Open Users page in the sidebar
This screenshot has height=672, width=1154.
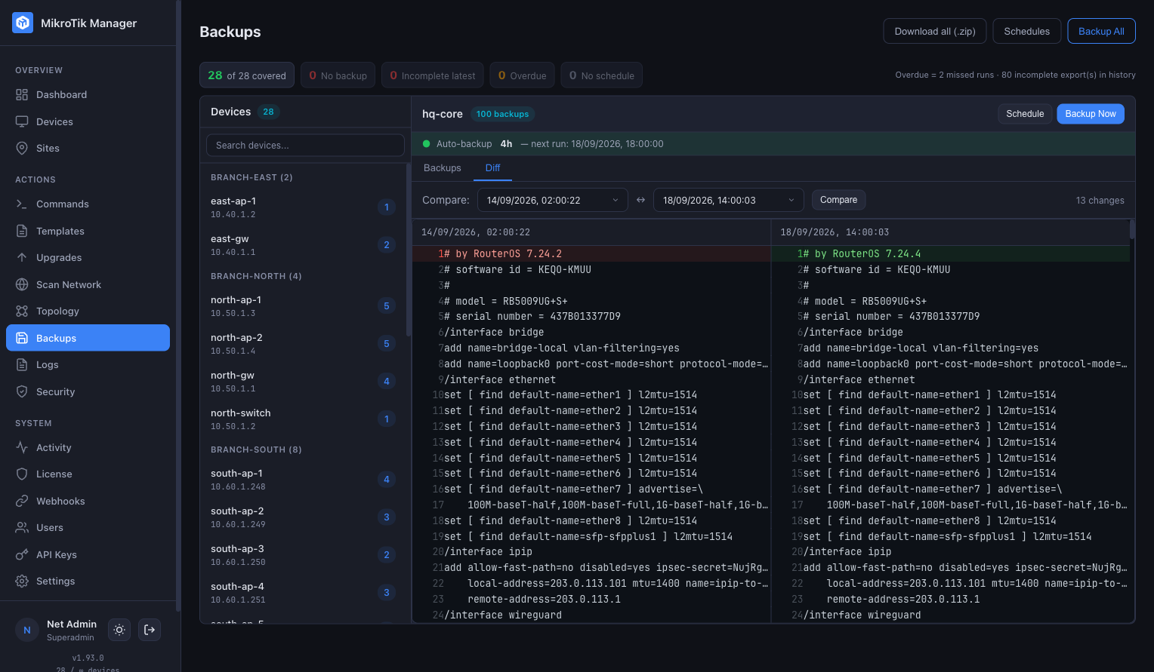pyautogui.click(x=88, y=528)
